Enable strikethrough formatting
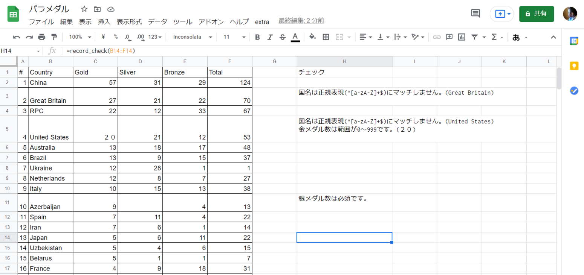584x275 pixels. click(x=283, y=37)
